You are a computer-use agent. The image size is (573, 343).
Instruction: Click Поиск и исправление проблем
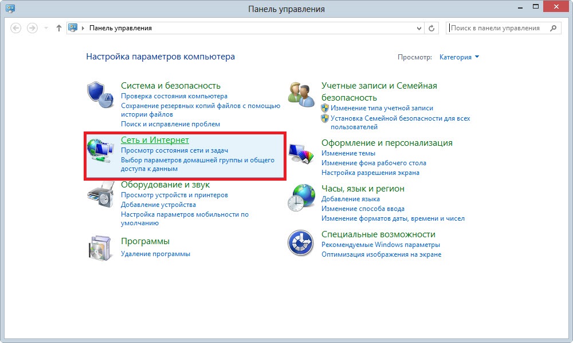pos(170,124)
